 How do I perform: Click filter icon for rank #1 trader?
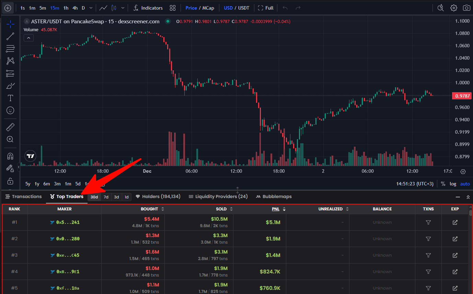click(x=428, y=222)
